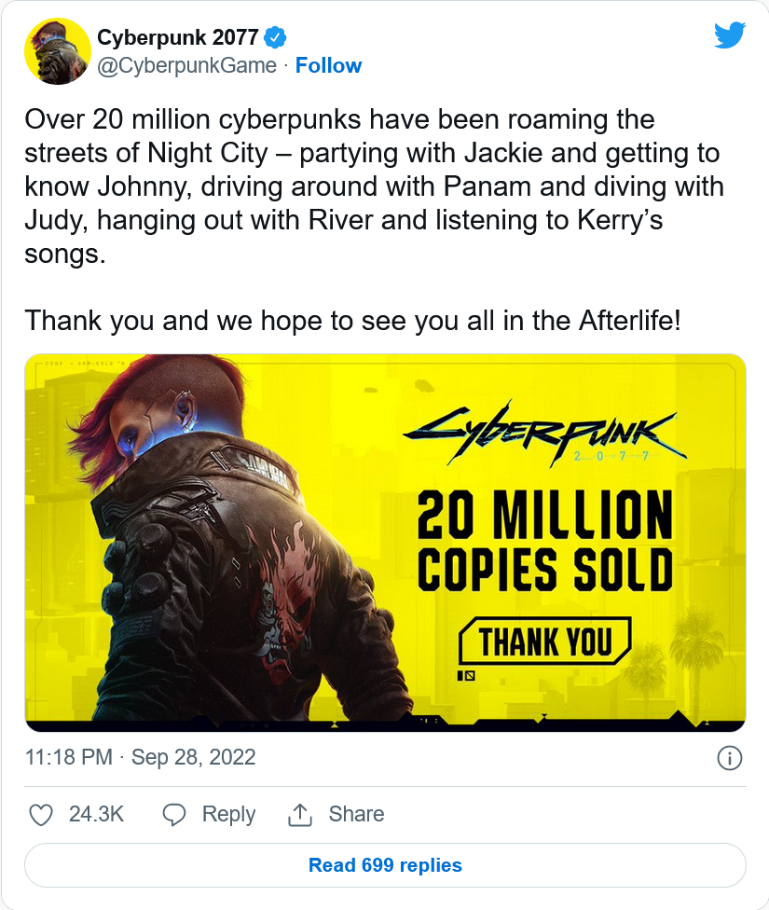Open the tweet info circle icon
Viewport: 769px width, 910px height.
730,757
